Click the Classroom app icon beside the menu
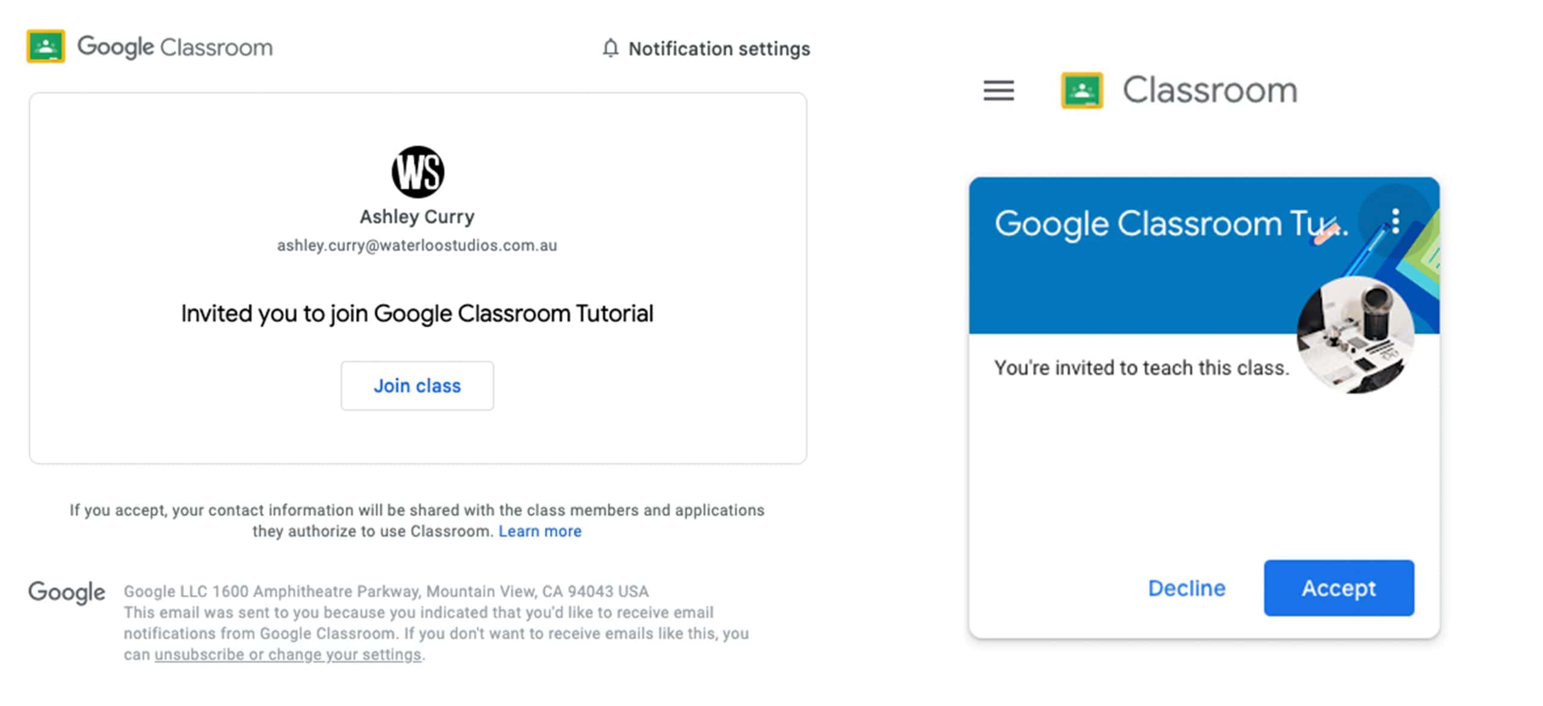The image size is (1543, 706). [x=1082, y=90]
